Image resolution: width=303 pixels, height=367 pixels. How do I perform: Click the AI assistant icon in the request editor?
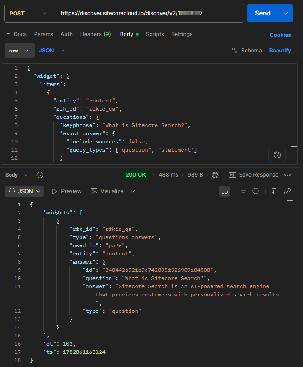[277, 155]
